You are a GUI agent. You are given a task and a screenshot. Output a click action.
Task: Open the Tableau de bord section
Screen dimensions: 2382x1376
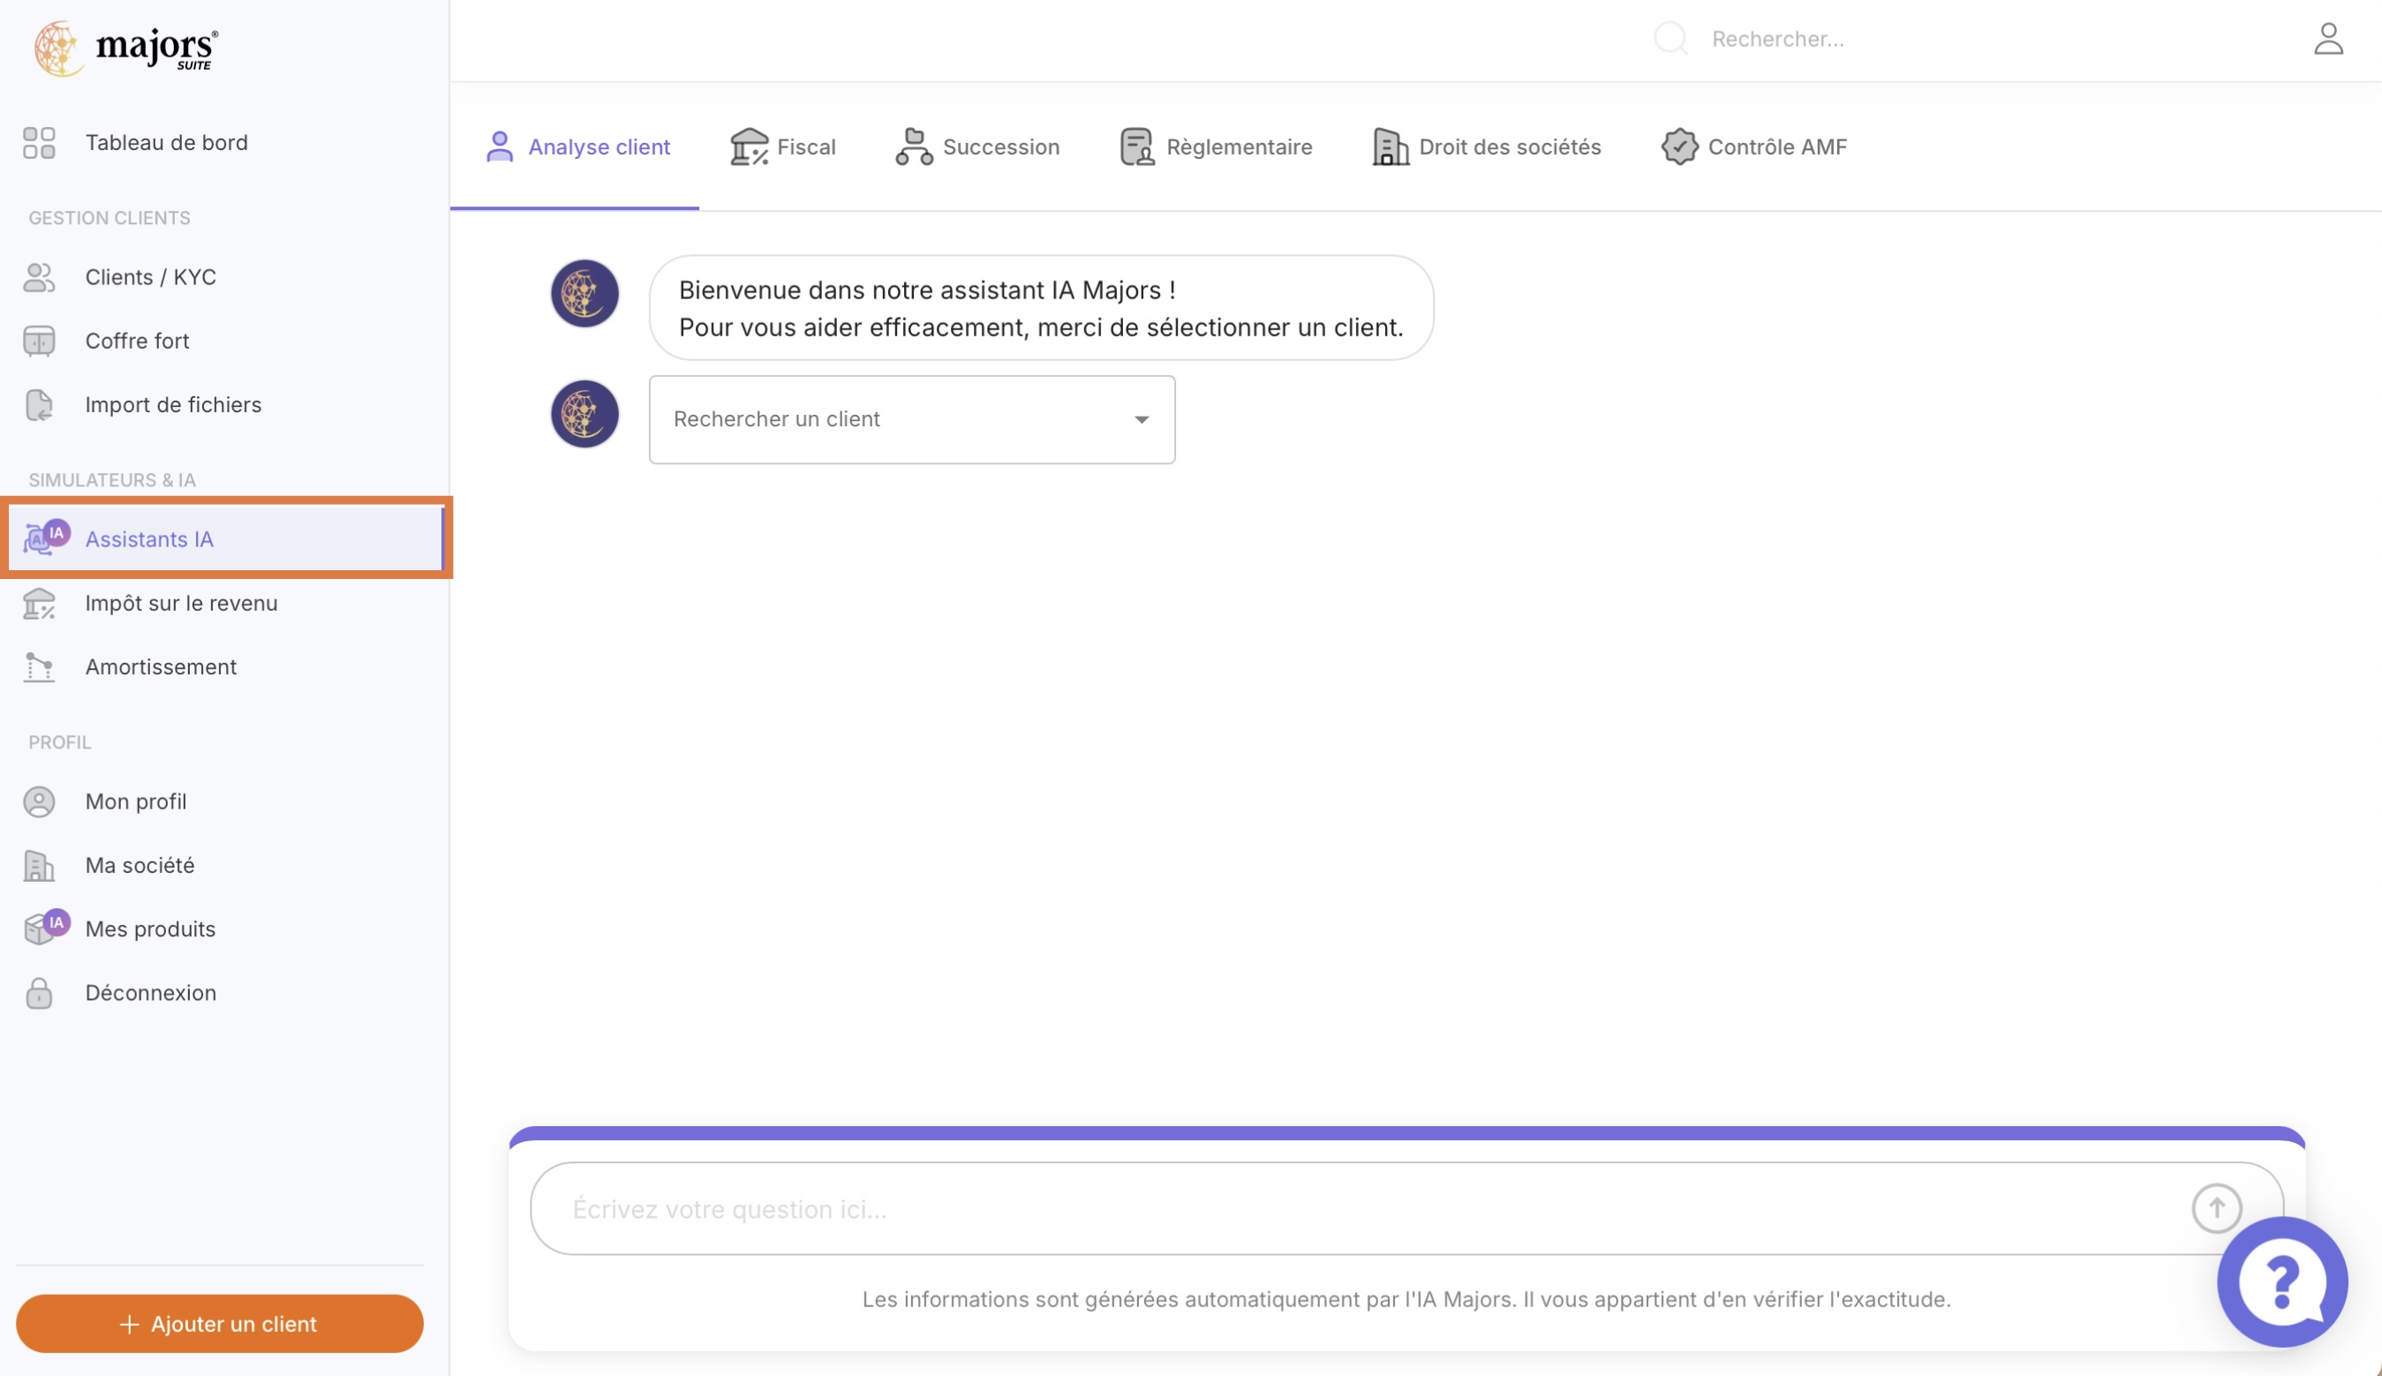click(x=166, y=142)
